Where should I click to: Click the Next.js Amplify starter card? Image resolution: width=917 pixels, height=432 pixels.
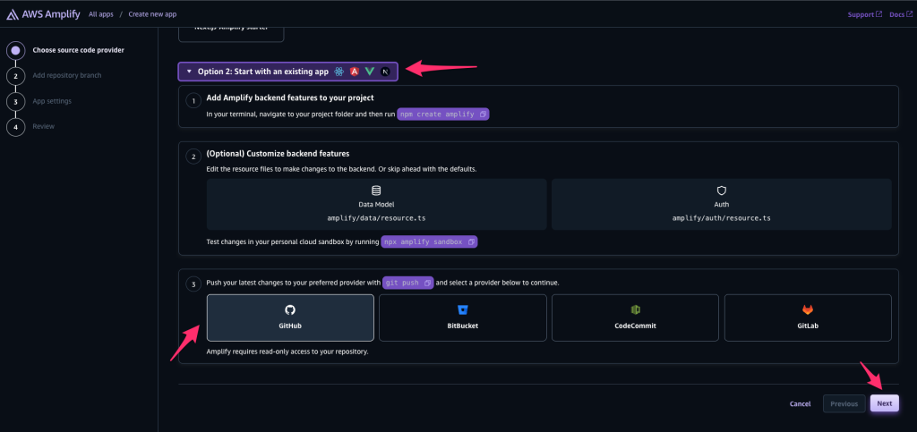tap(231, 33)
